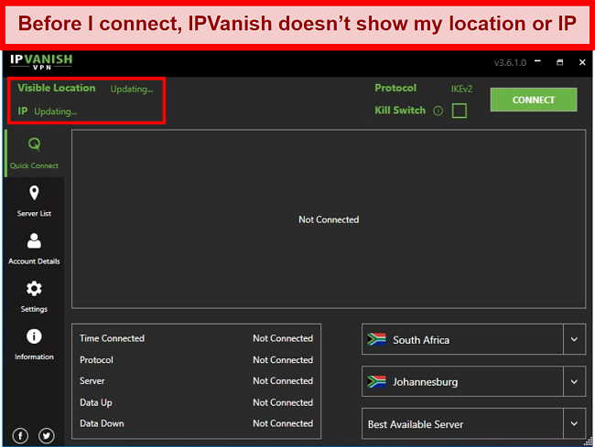Click the Kill Switch info icon

pos(438,111)
